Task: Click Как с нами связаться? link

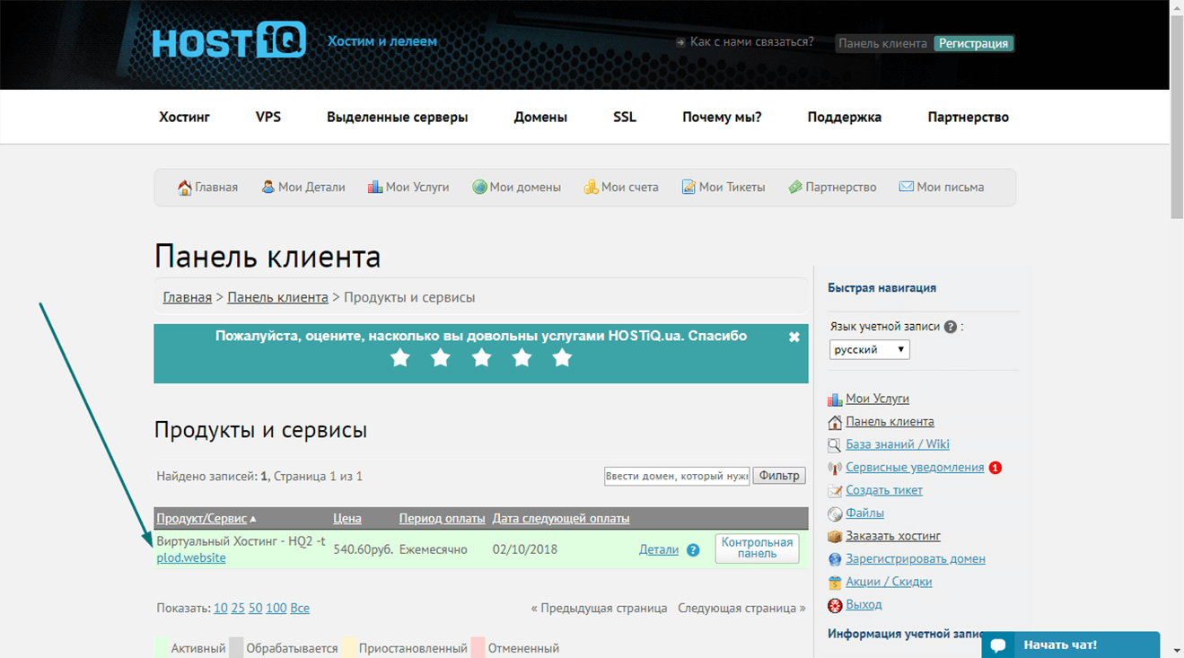Action: coord(752,41)
